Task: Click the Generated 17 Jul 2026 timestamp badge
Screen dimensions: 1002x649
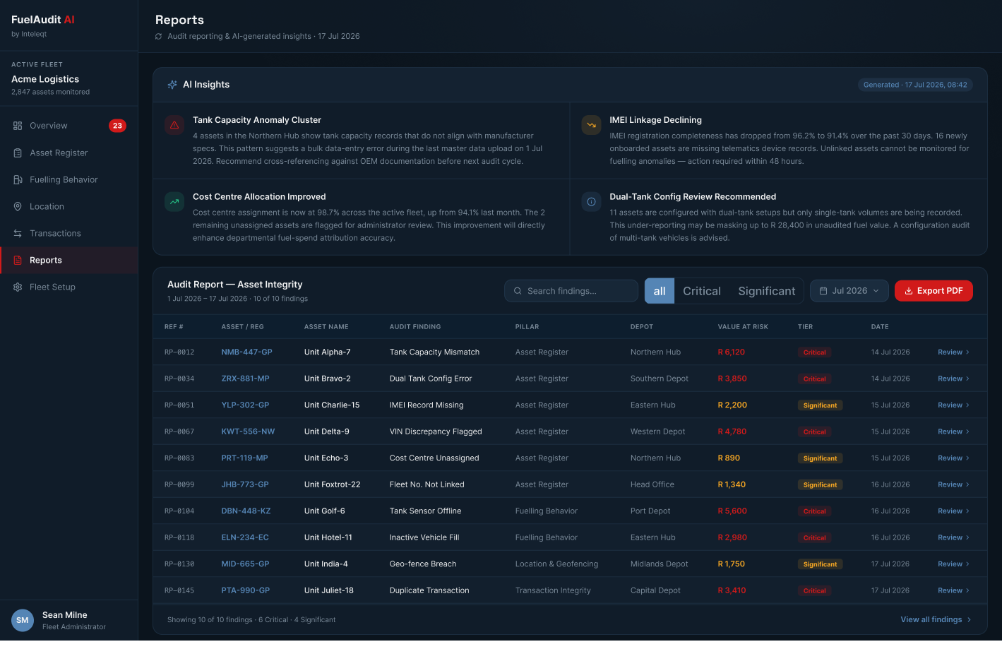Action: [x=915, y=85]
